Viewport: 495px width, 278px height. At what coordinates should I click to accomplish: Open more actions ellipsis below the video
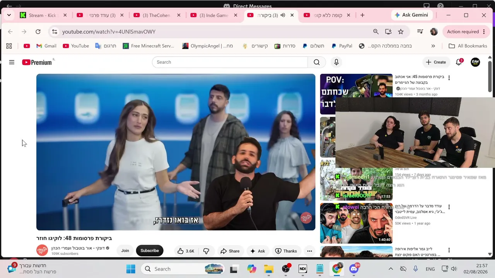coord(309,251)
